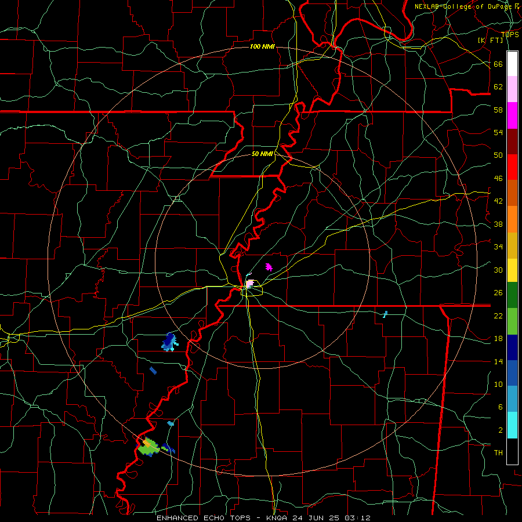
Task: Click the magenta 58 kft legend swatch
Action: tap(512, 115)
